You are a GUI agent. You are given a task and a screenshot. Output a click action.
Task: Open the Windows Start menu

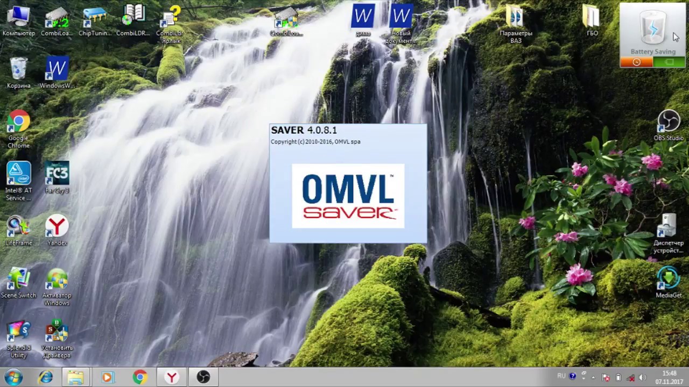(13, 377)
